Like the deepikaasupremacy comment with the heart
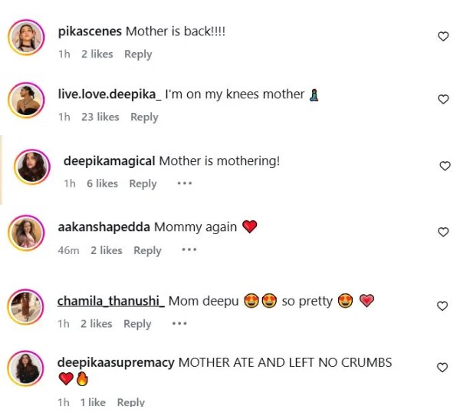Viewport: 470px width, 413px height. [x=442, y=368]
